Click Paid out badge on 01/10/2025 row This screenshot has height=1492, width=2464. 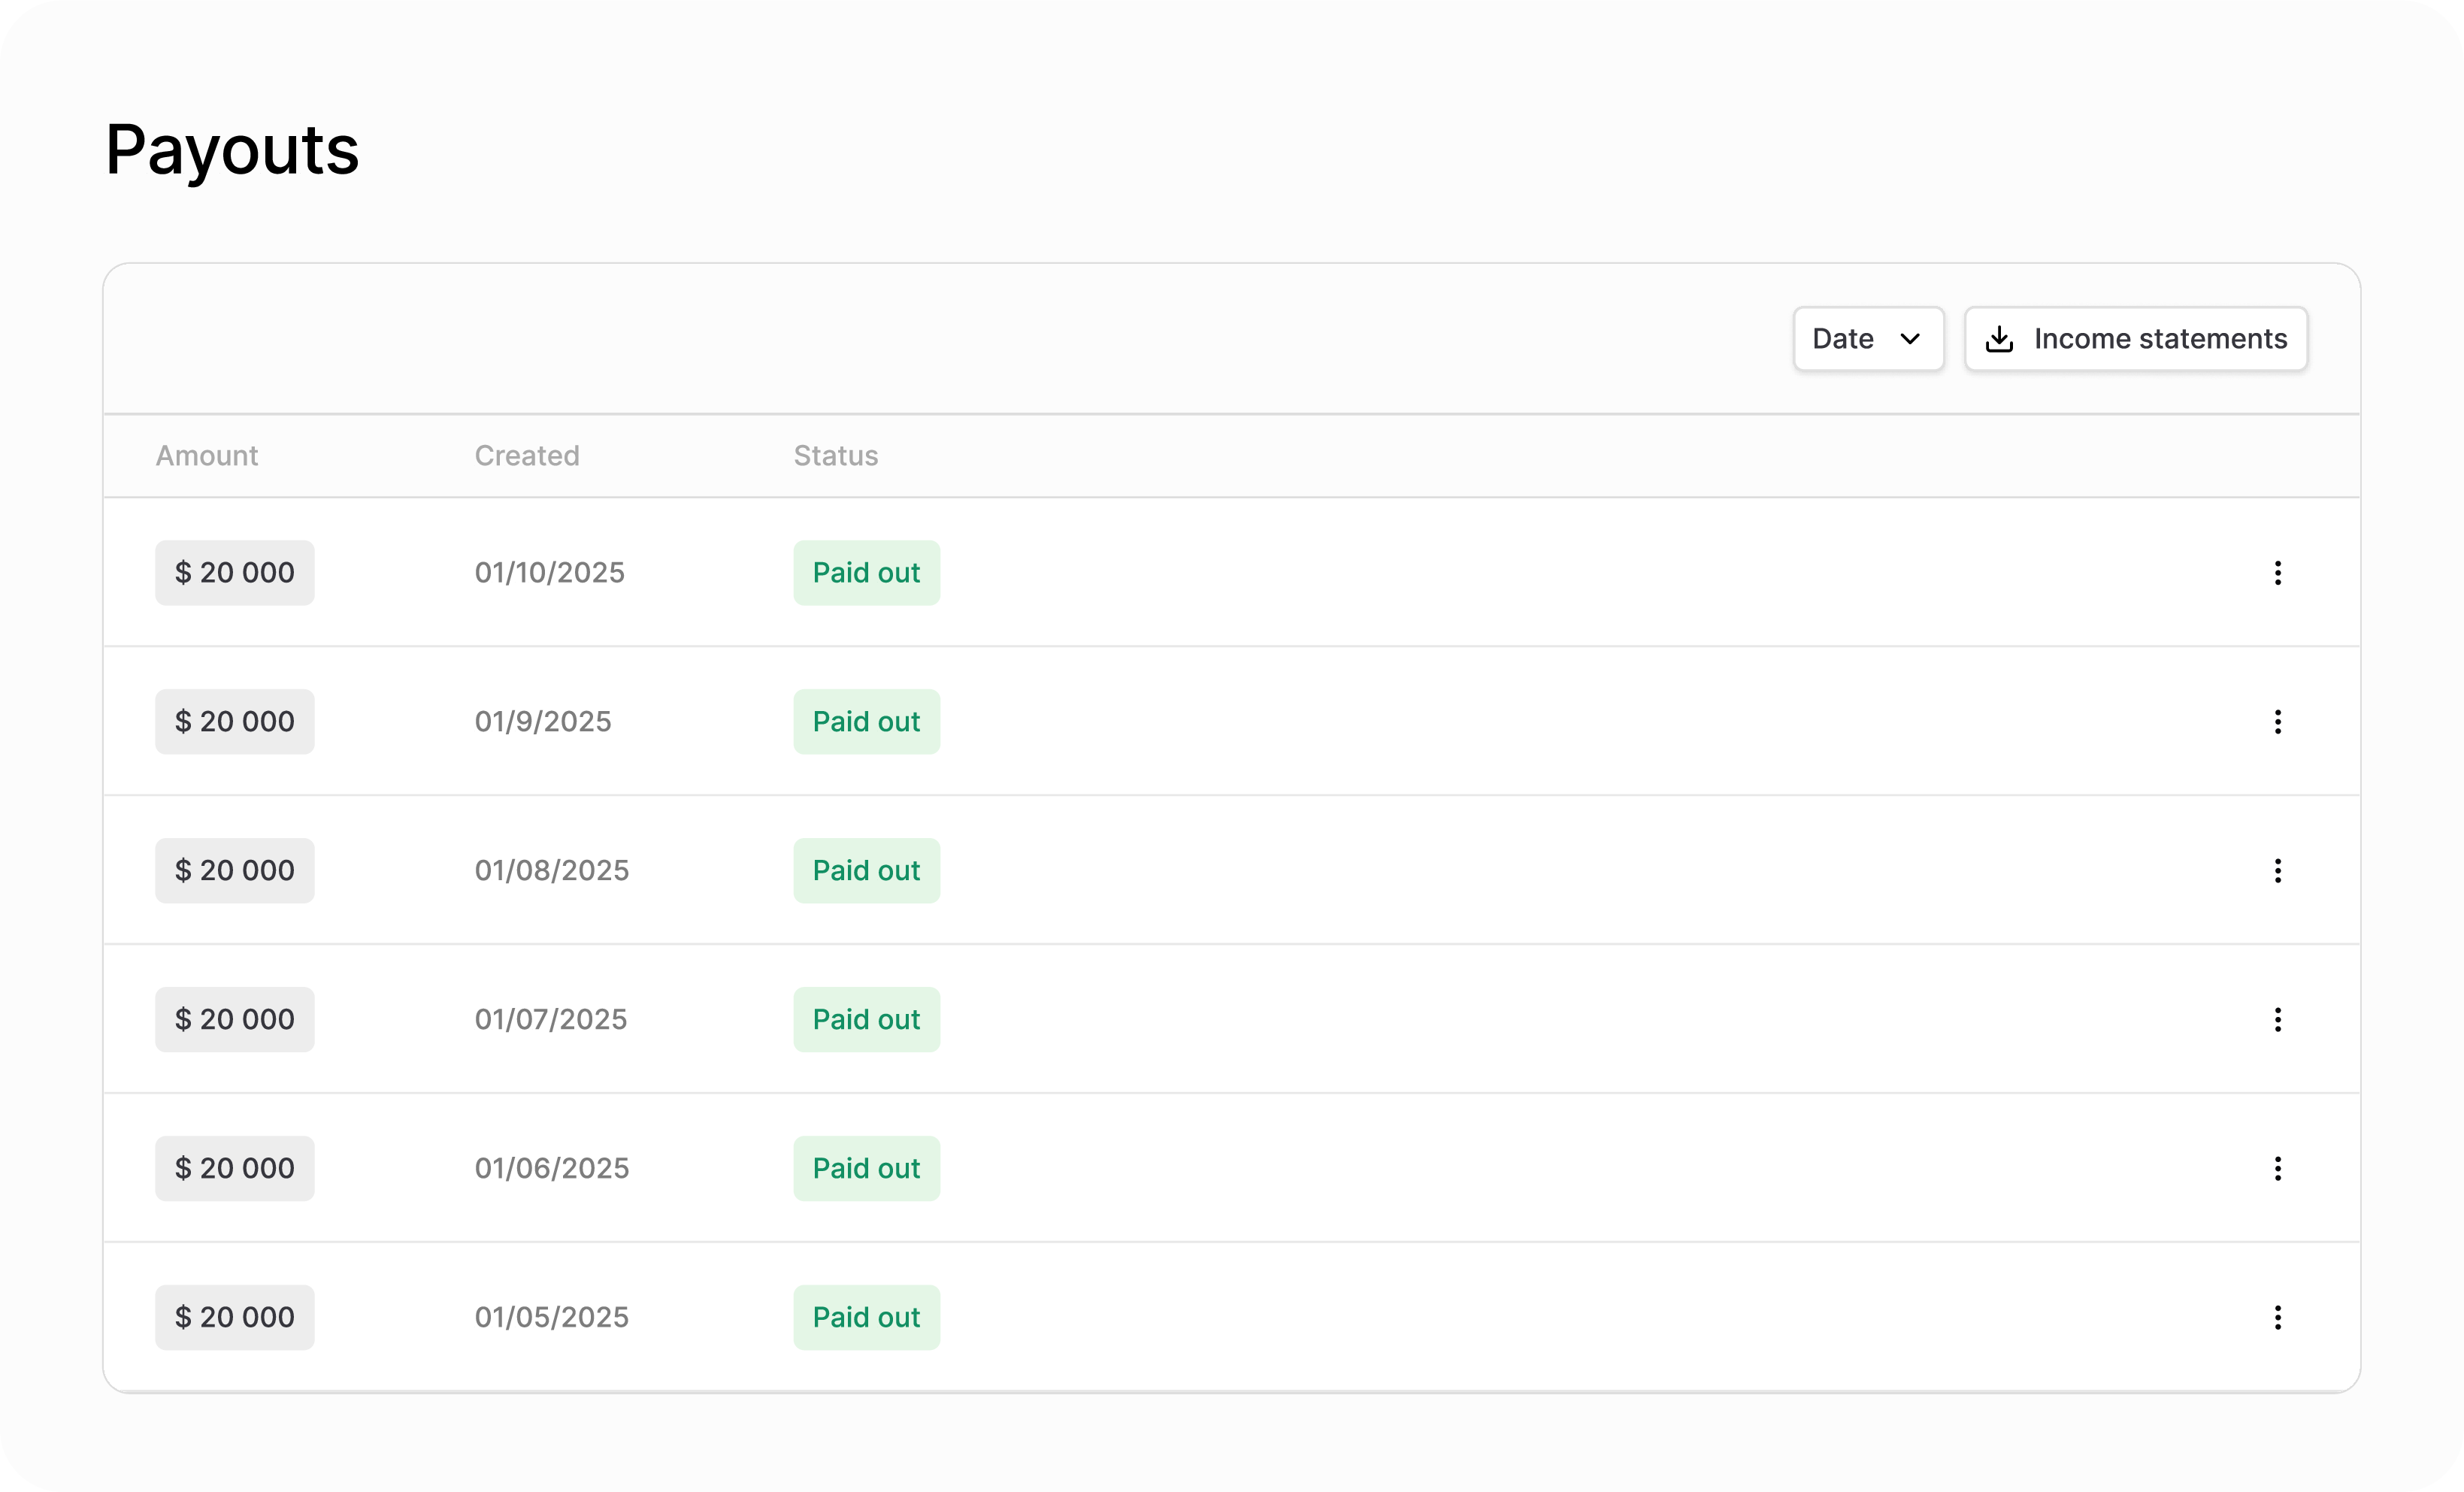click(x=866, y=573)
